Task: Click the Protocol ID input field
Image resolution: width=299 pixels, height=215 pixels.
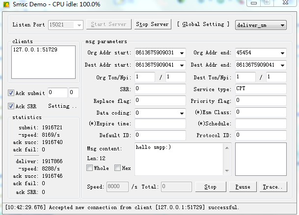Action: 261,135
